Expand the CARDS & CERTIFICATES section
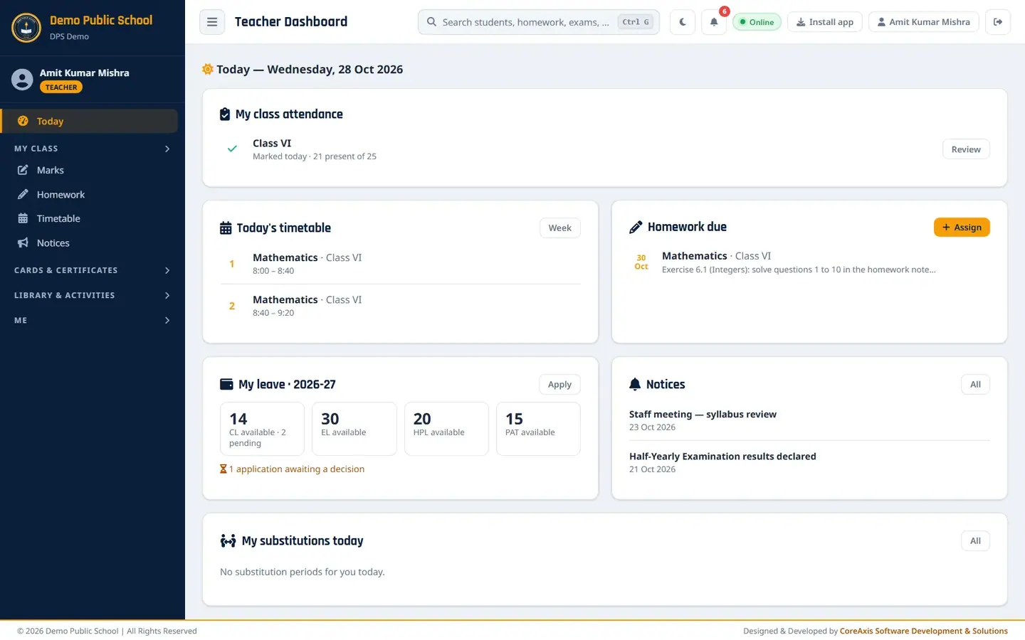The height and width of the screenshot is (640, 1025). (93, 270)
